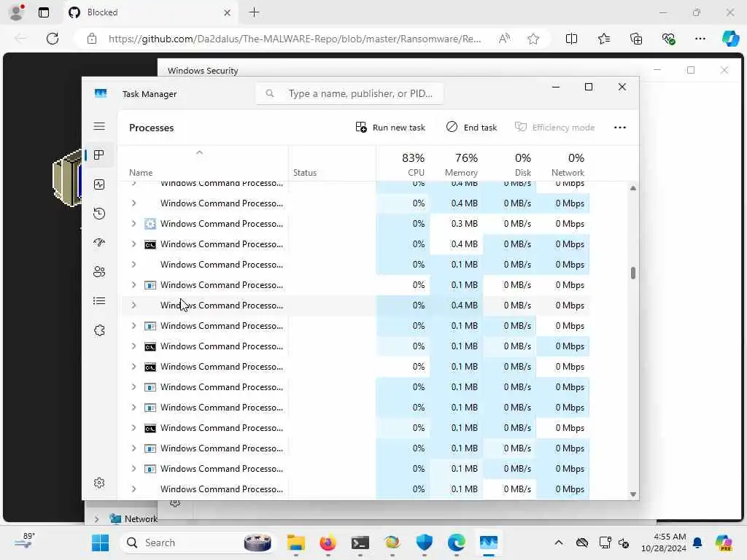Open Windows Start menu
The height and width of the screenshot is (560, 747).
[100, 542]
